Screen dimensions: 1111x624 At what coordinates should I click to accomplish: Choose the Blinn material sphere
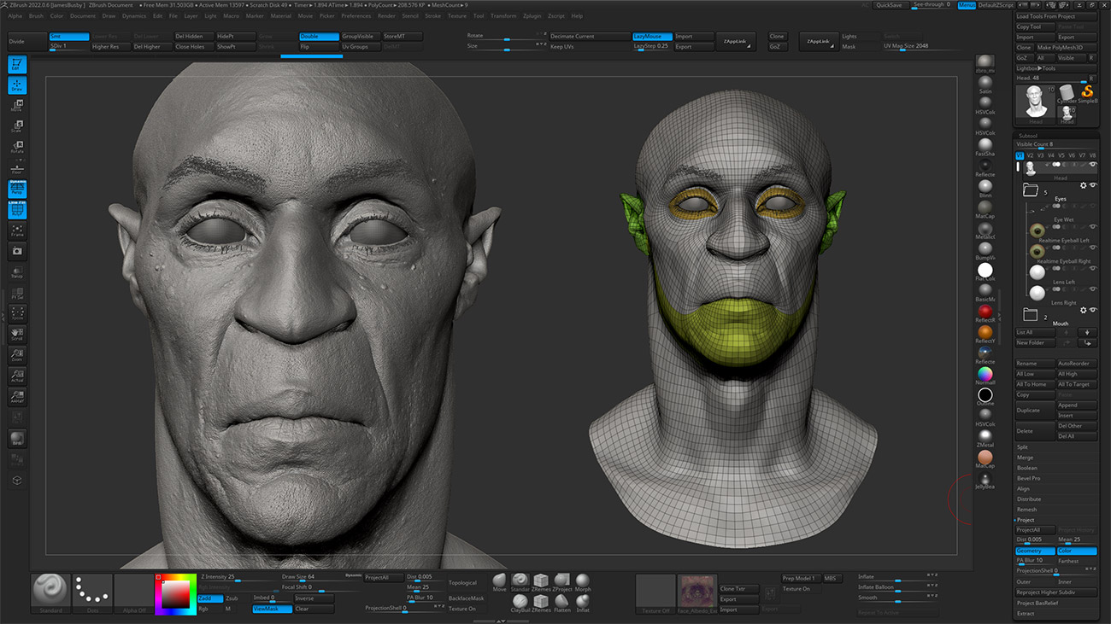tap(985, 189)
